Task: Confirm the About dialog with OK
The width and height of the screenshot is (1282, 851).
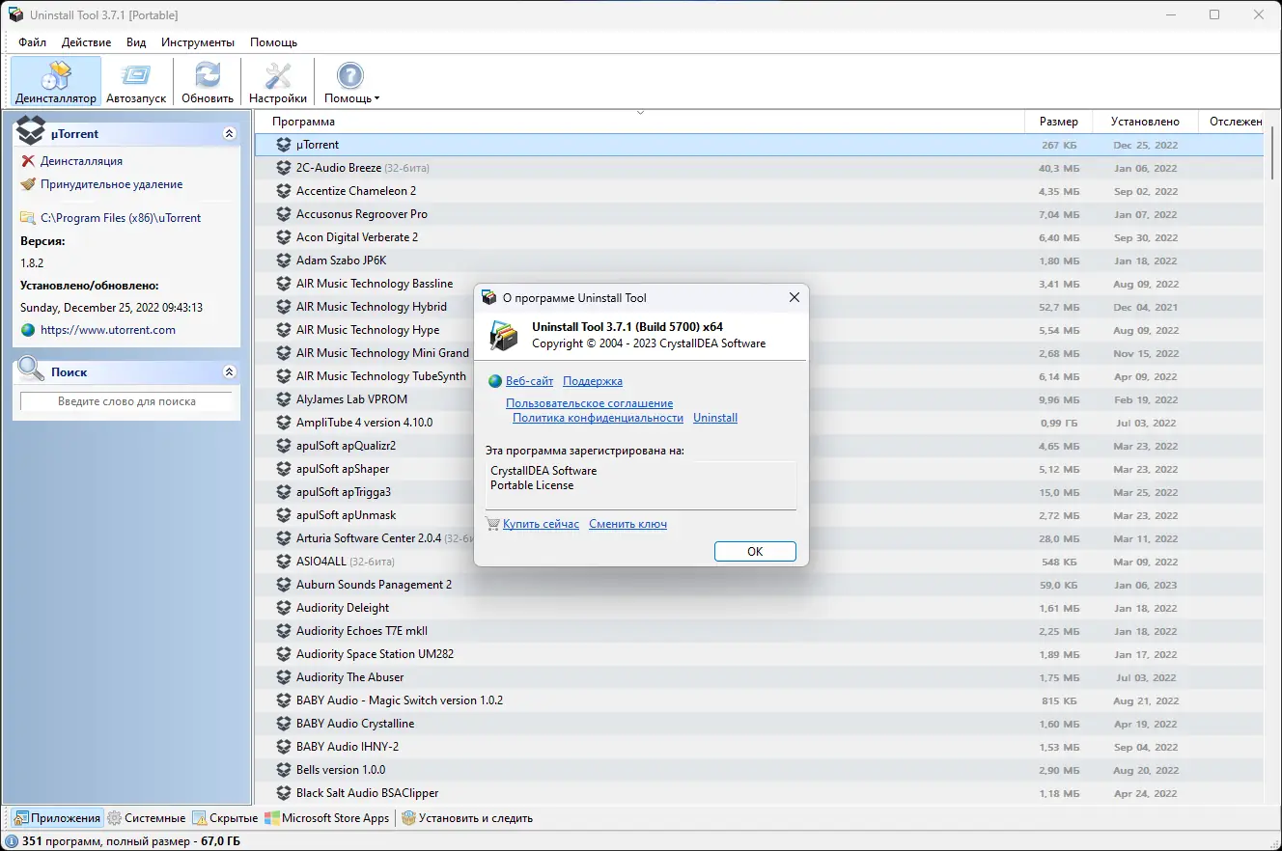Action: click(755, 551)
